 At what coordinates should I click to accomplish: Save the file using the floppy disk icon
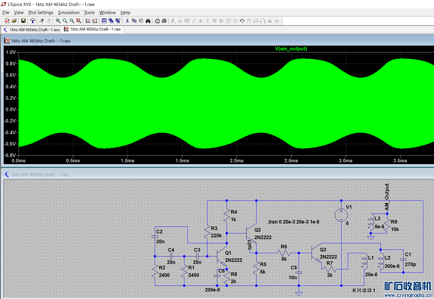click(x=23, y=21)
